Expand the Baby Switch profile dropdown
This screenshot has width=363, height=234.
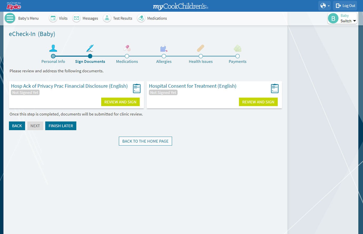(x=342, y=18)
